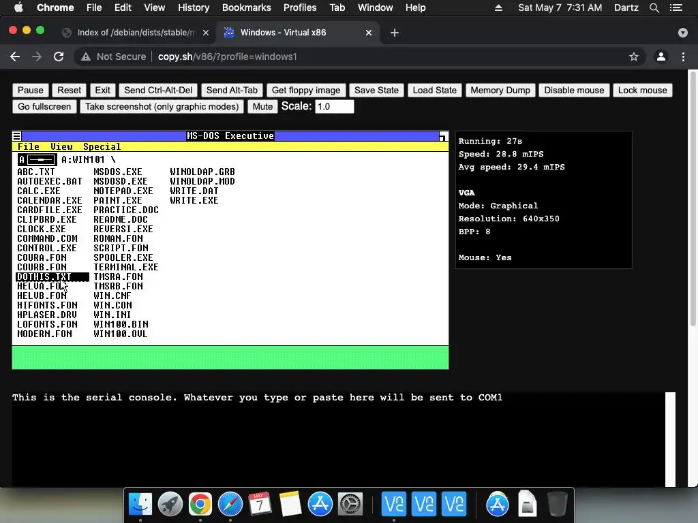
Task: Open the tab search dropdown arrow
Action: tap(683, 33)
